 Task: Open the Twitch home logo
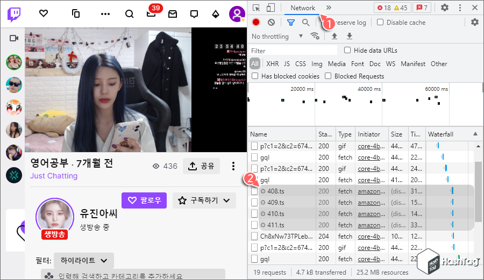click(x=14, y=14)
